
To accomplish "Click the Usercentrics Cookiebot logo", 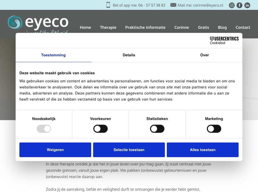I will [224, 40].
